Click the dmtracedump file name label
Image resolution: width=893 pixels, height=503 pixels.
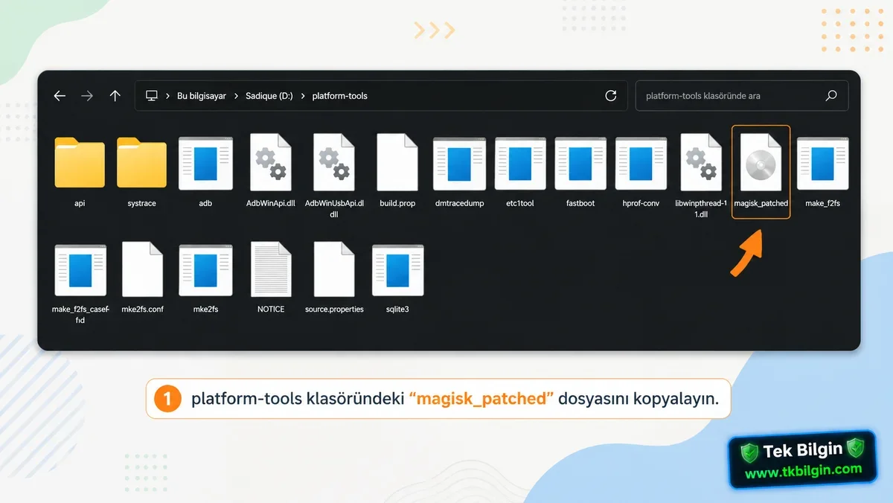pyautogui.click(x=460, y=203)
